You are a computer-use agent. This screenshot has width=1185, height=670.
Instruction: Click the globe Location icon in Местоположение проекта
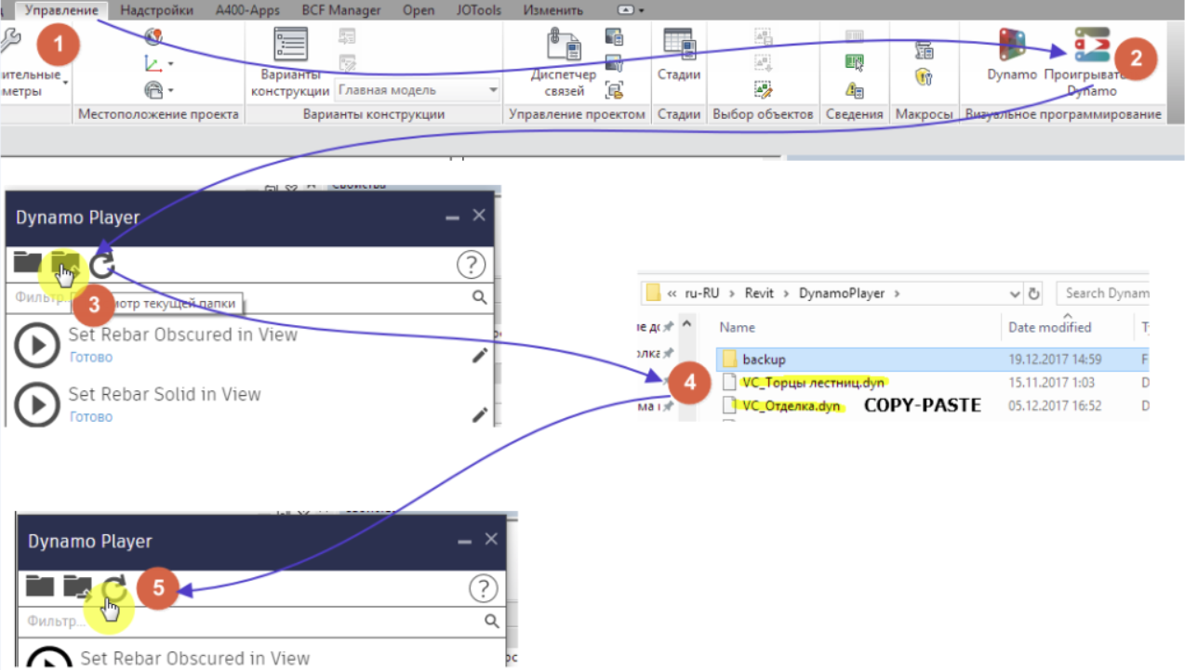click(153, 37)
